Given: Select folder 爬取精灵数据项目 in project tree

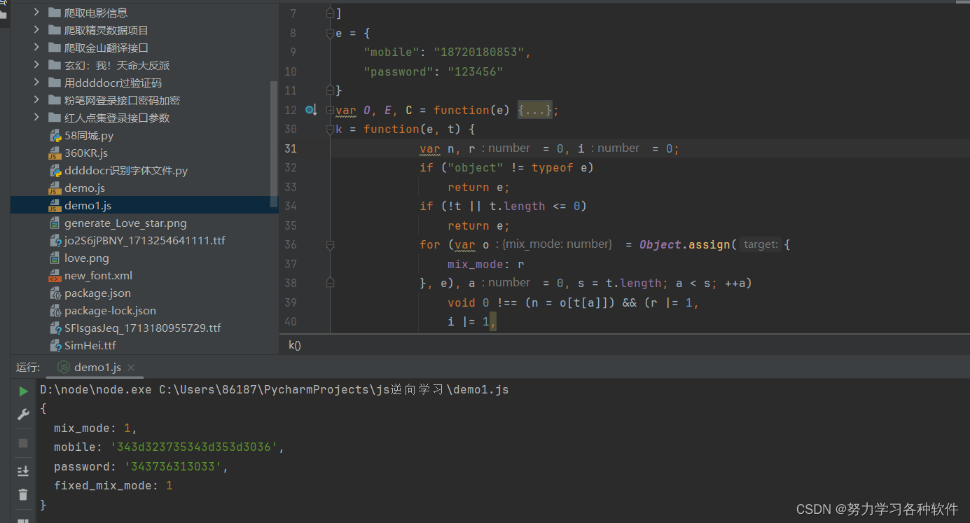Looking at the screenshot, I should [106, 30].
